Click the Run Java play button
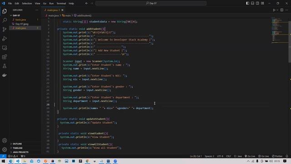291x164 pixels. click(274, 10)
